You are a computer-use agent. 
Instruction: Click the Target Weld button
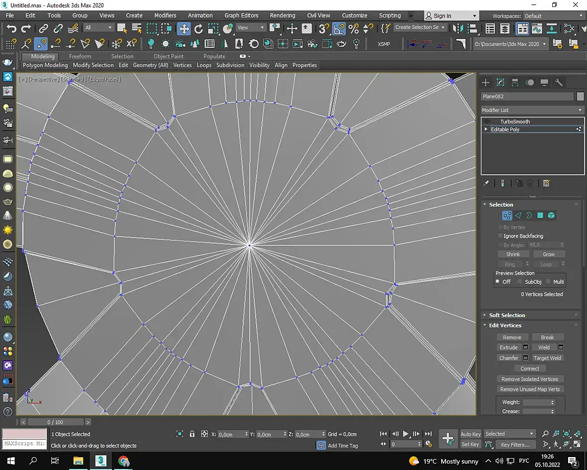[x=547, y=358]
